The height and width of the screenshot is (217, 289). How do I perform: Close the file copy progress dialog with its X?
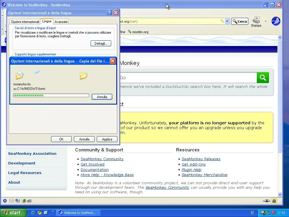pos(113,61)
